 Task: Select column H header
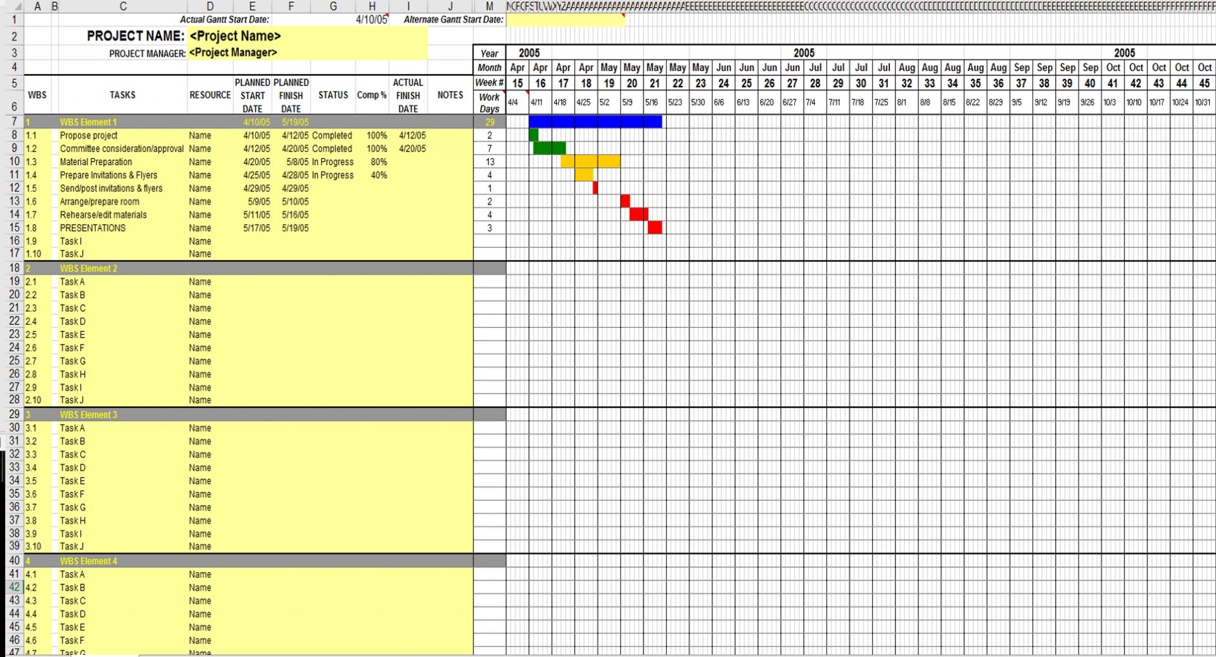(x=372, y=6)
